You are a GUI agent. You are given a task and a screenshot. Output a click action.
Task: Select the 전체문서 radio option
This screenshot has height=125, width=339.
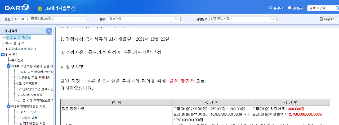[289, 8]
